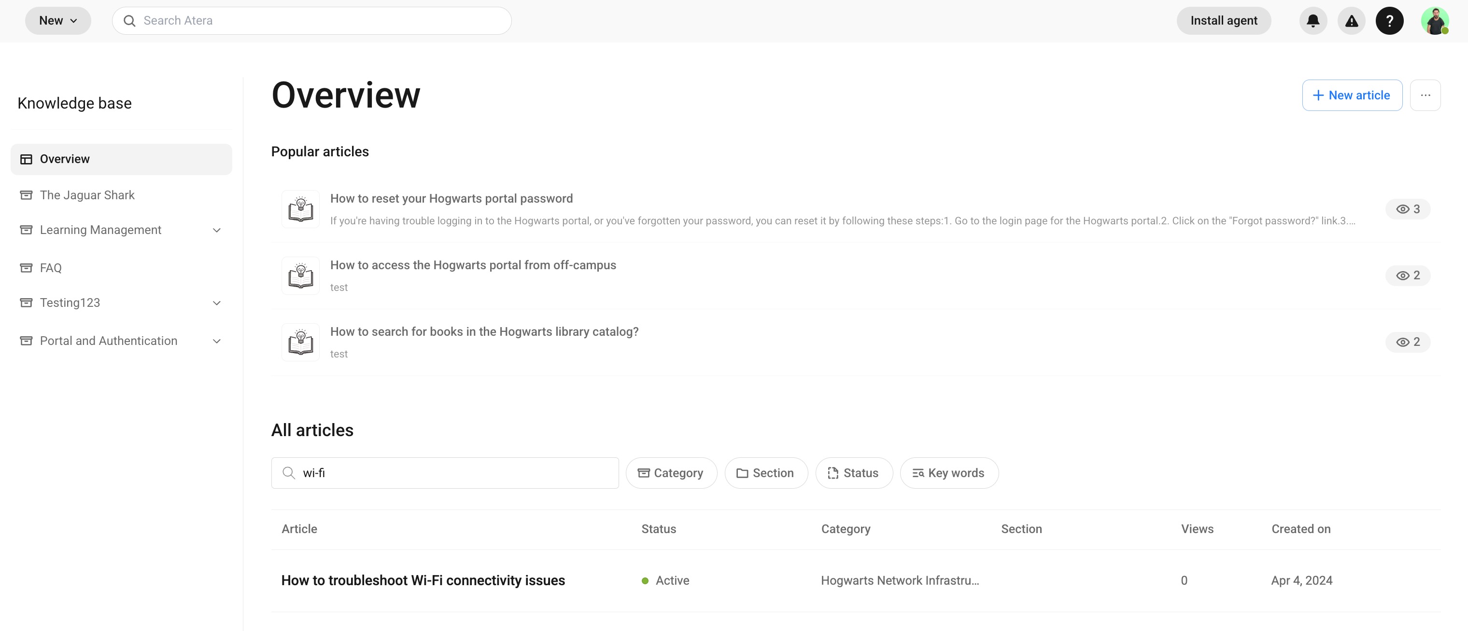Viewport: 1468px width, 631px height.
Task: Click the Created on column header
Action: click(1301, 529)
